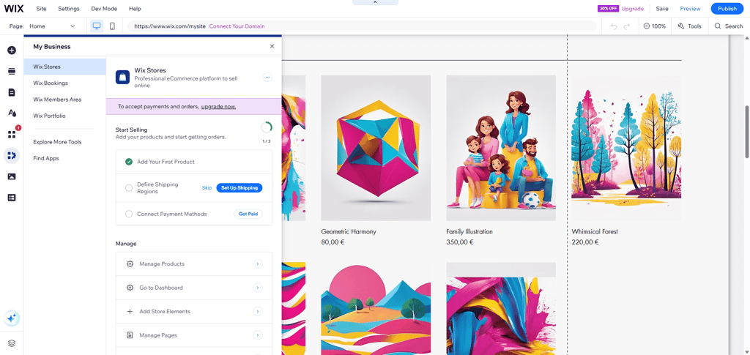Screen dimensions: 750x355
Task: Open the CMS table sidebar icon
Action: pyautogui.click(x=12, y=198)
